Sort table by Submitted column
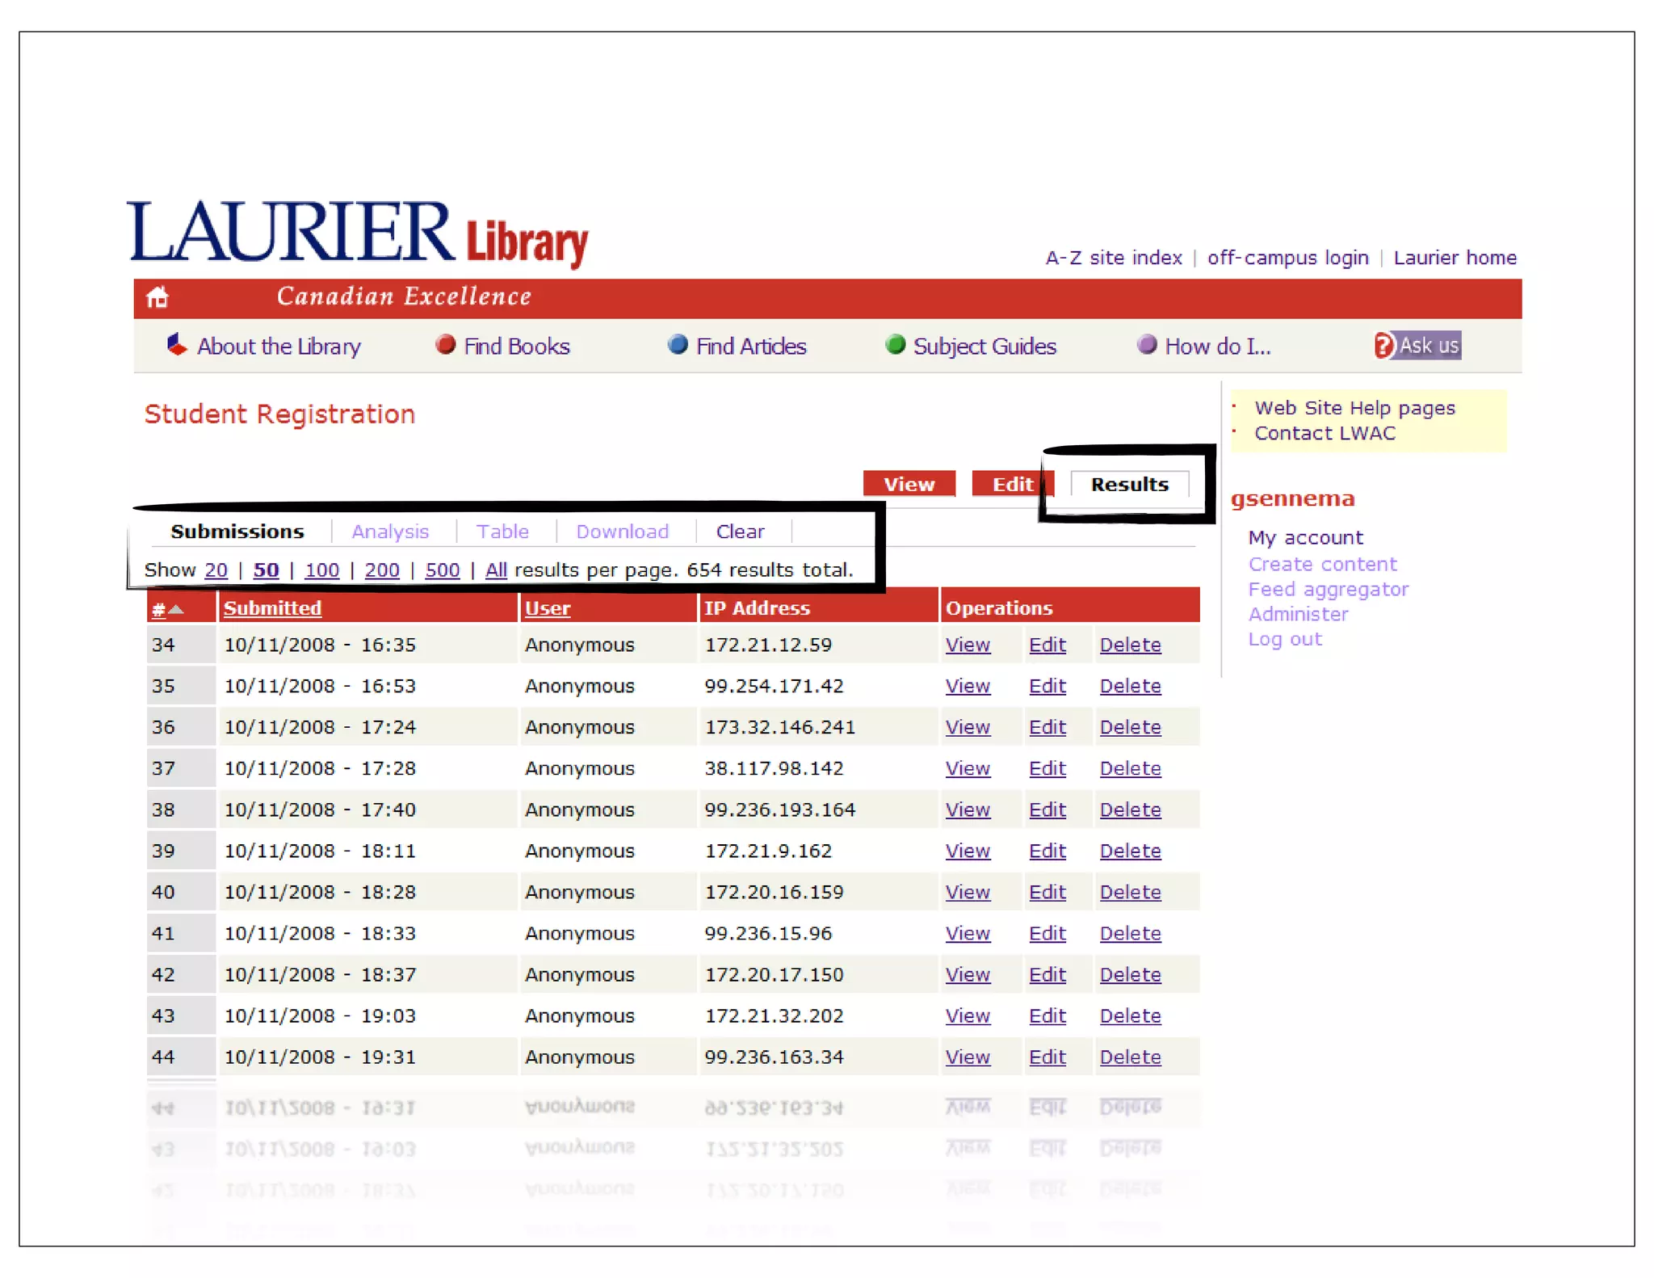Image resolution: width=1654 pixels, height=1278 pixels. (272, 608)
